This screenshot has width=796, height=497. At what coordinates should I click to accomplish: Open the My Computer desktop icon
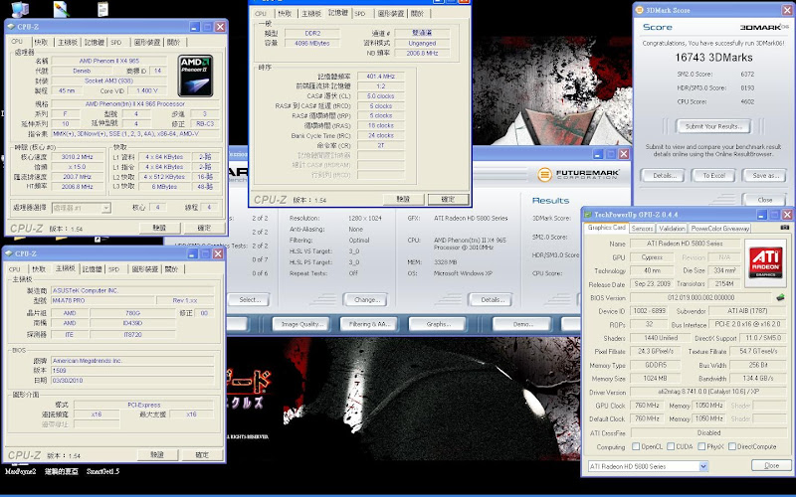[20, 11]
